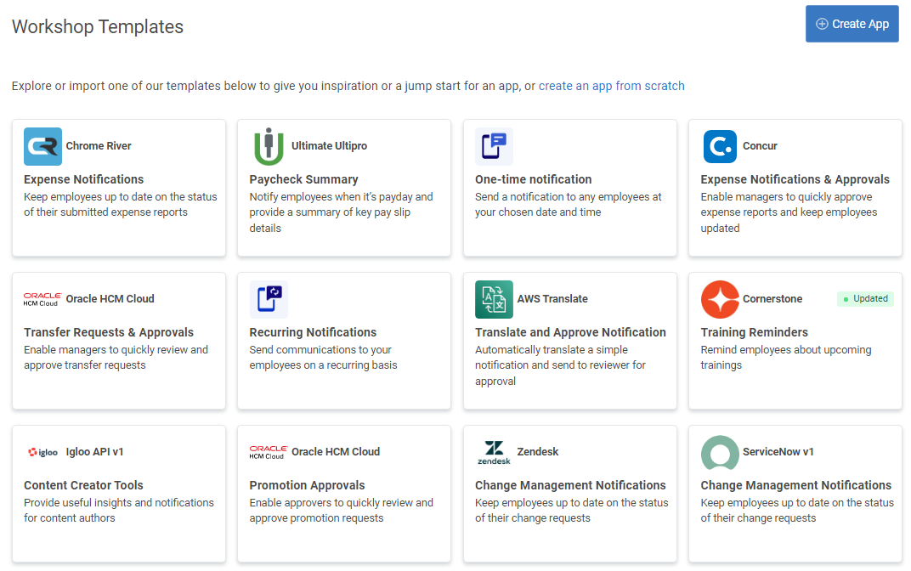Click the Igloo API v1 label
The image size is (911, 571).
click(94, 451)
